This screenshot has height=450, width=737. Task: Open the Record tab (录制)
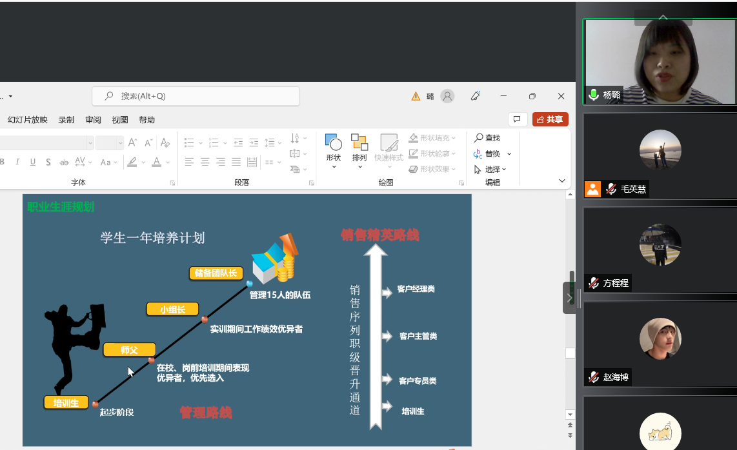(66, 120)
